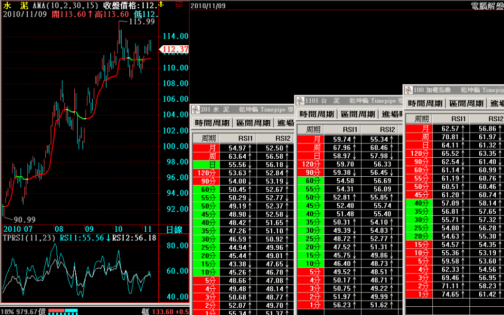The height and width of the screenshot is (315, 504).
Task: Select the red 月 row in 加權指數 table
Action: coord(418,128)
